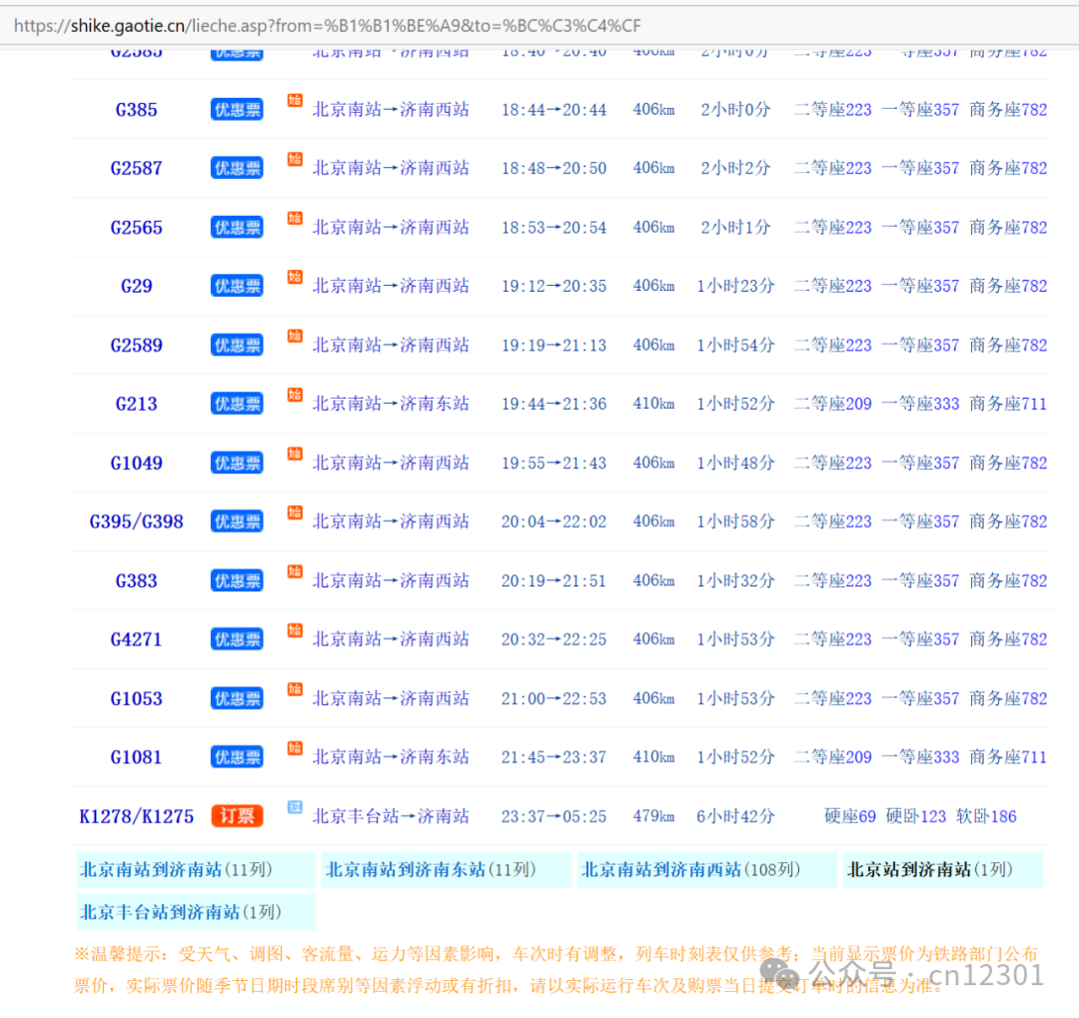The width and height of the screenshot is (1079, 1018).
Task: Click 优惠票 button for train G395/G398
Action: pos(237,521)
